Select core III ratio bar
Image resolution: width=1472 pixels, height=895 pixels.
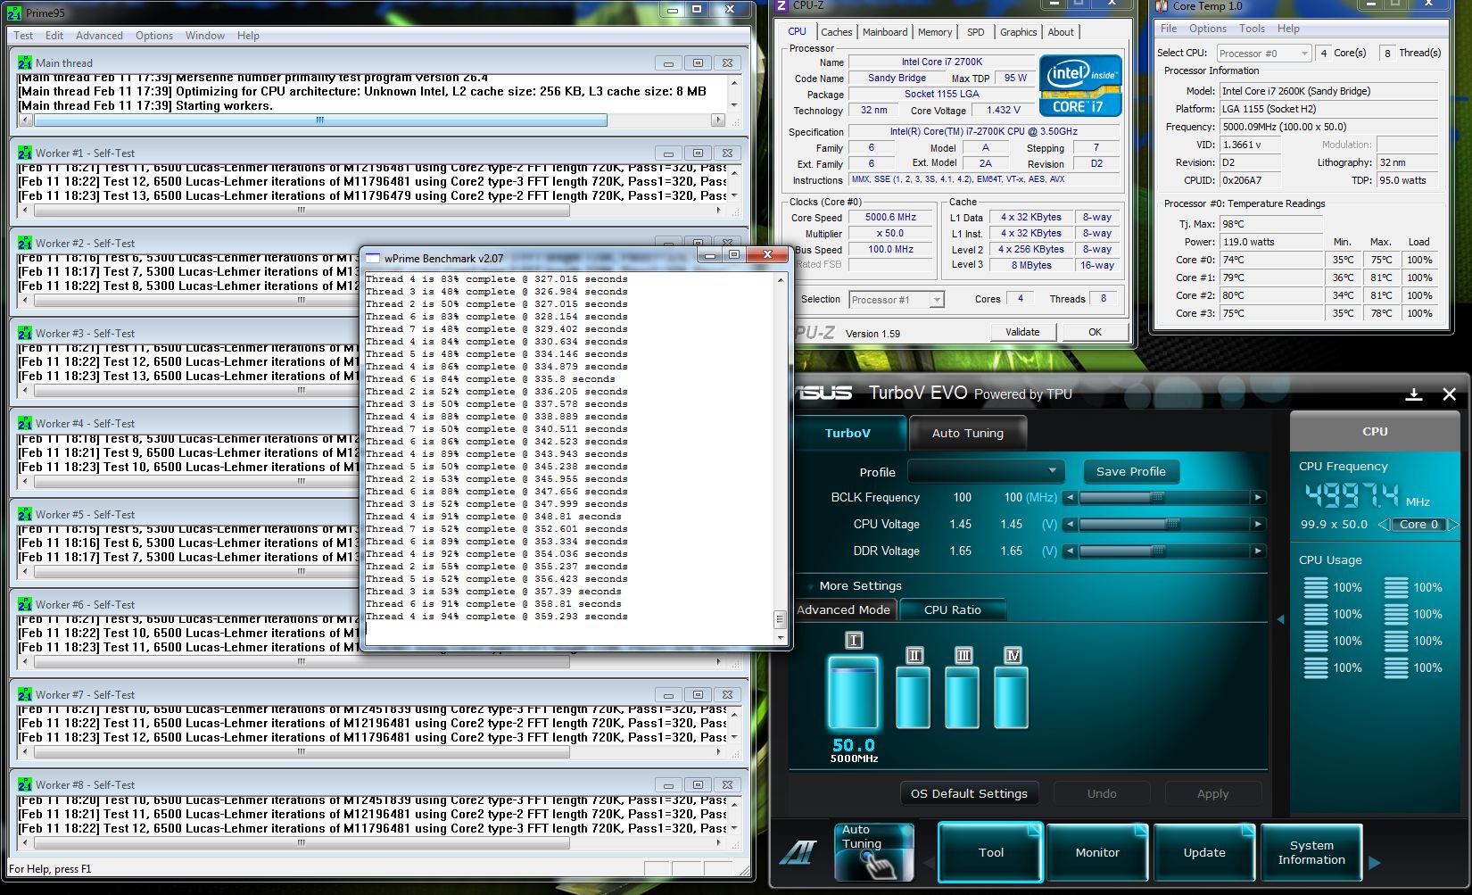click(963, 698)
